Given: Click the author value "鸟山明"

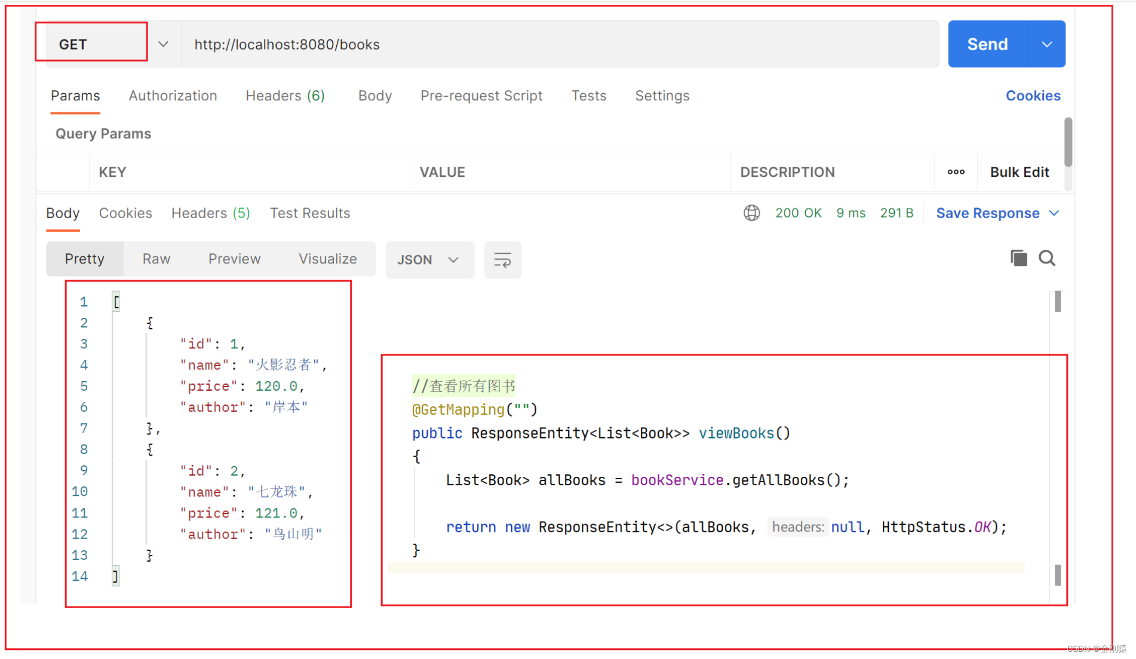Looking at the screenshot, I should click(293, 534).
